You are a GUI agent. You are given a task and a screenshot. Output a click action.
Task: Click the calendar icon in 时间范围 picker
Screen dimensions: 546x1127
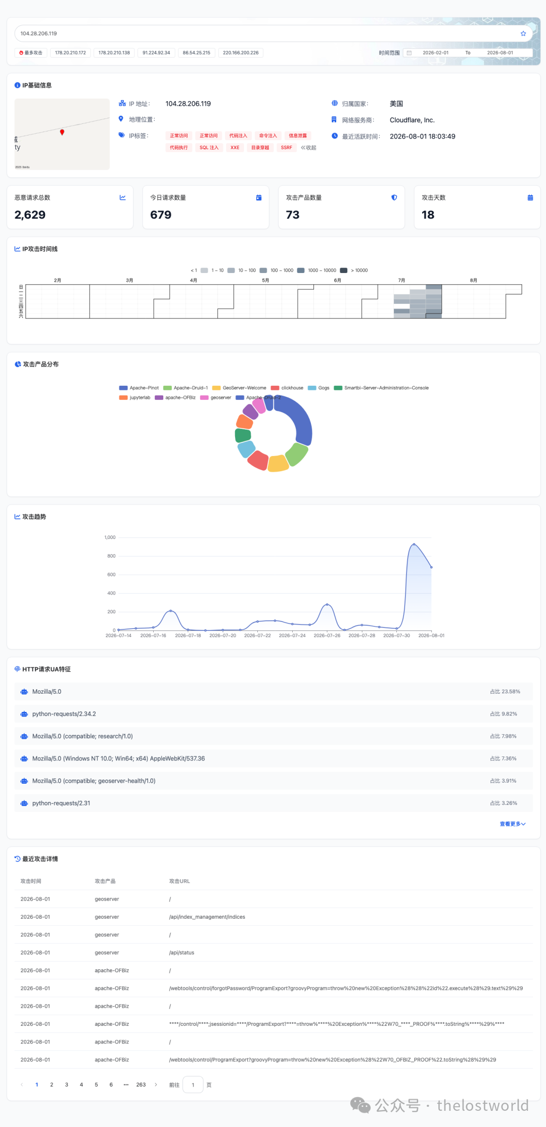pos(409,53)
